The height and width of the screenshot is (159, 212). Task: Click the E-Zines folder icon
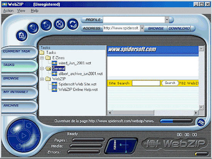coord(48,58)
